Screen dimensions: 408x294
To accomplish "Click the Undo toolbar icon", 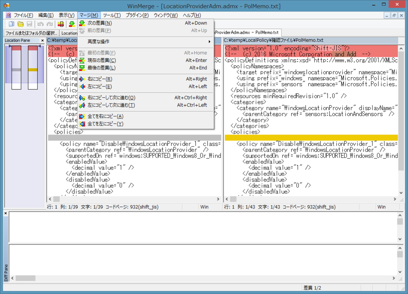I will [x=40, y=24].
